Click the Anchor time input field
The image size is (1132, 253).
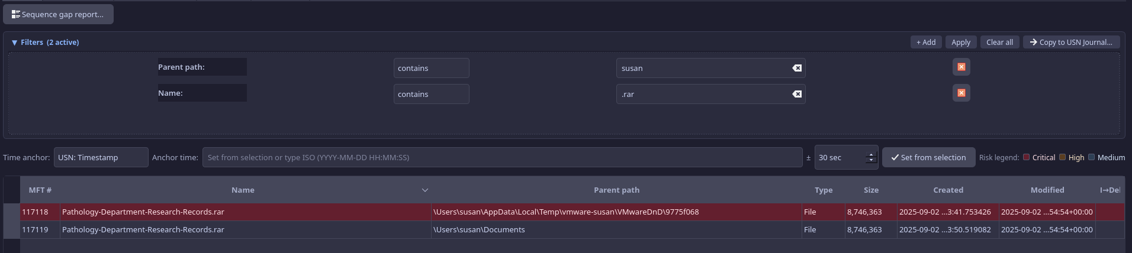click(502, 158)
